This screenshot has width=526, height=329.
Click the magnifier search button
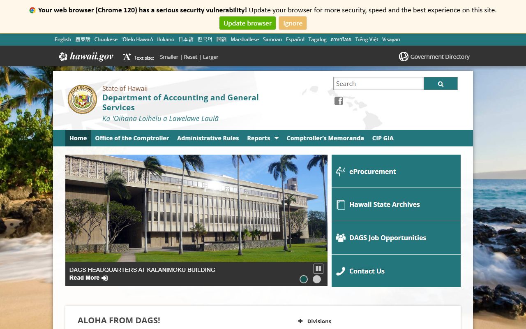tap(441, 83)
